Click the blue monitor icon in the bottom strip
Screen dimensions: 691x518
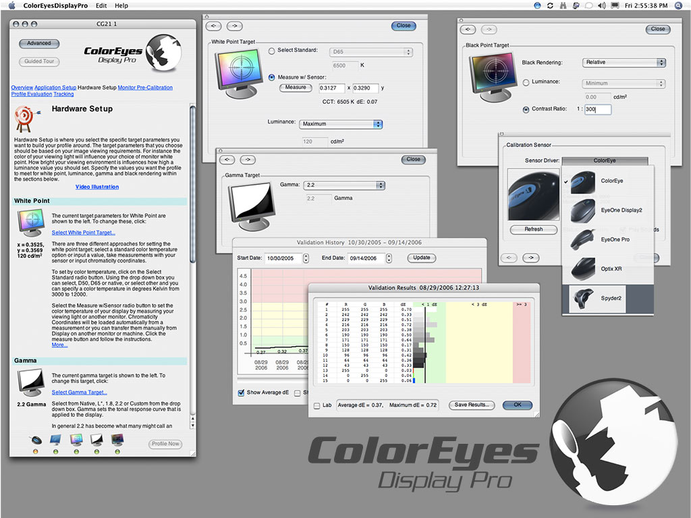[55, 440]
